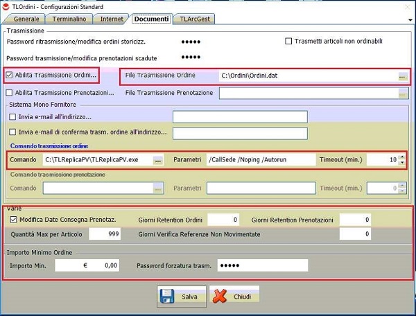
Task: Enable Trasmetti articoli non ordinabili checkbox
Action: (288, 42)
